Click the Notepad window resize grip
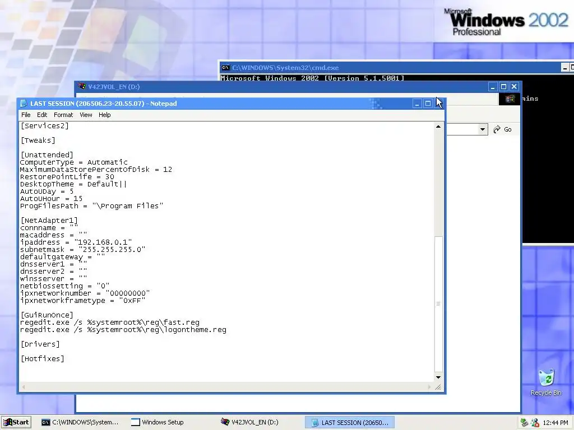The image size is (574, 430). coord(438,387)
